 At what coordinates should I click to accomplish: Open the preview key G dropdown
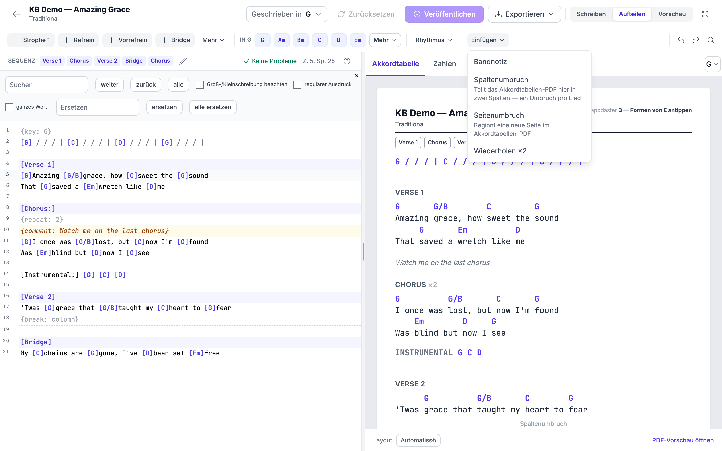click(x=712, y=64)
